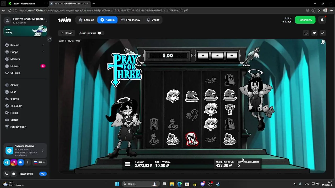Open support chat bubble icon

point(14,174)
